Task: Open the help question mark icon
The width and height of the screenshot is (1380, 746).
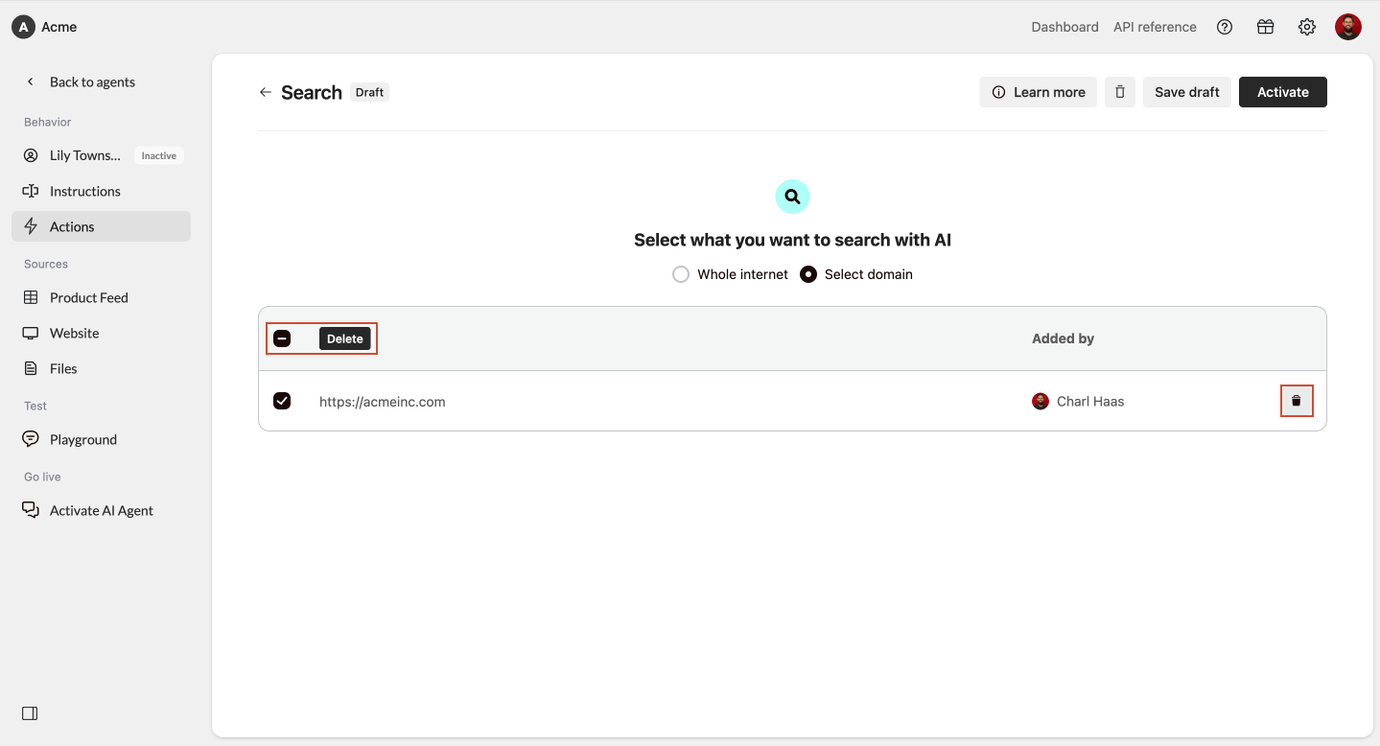Action: [1225, 27]
